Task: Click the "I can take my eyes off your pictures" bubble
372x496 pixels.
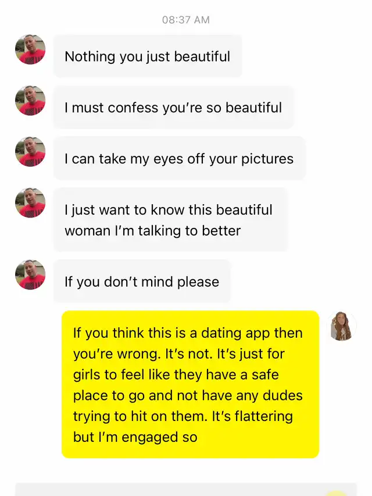Action: pyautogui.click(x=179, y=159)
